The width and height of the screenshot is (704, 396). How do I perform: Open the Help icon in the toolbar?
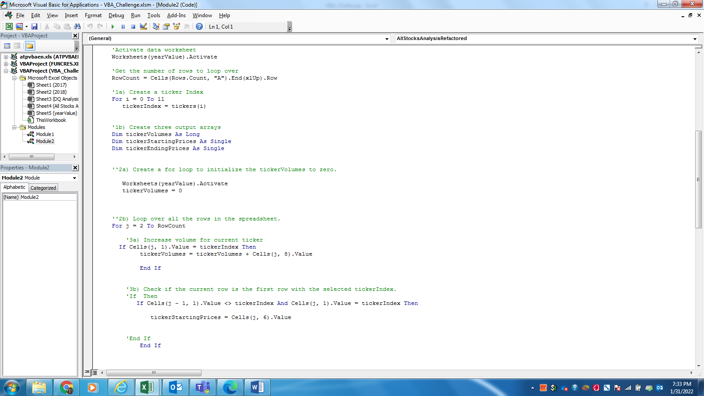pyautogui.click(x=200, y=26)
